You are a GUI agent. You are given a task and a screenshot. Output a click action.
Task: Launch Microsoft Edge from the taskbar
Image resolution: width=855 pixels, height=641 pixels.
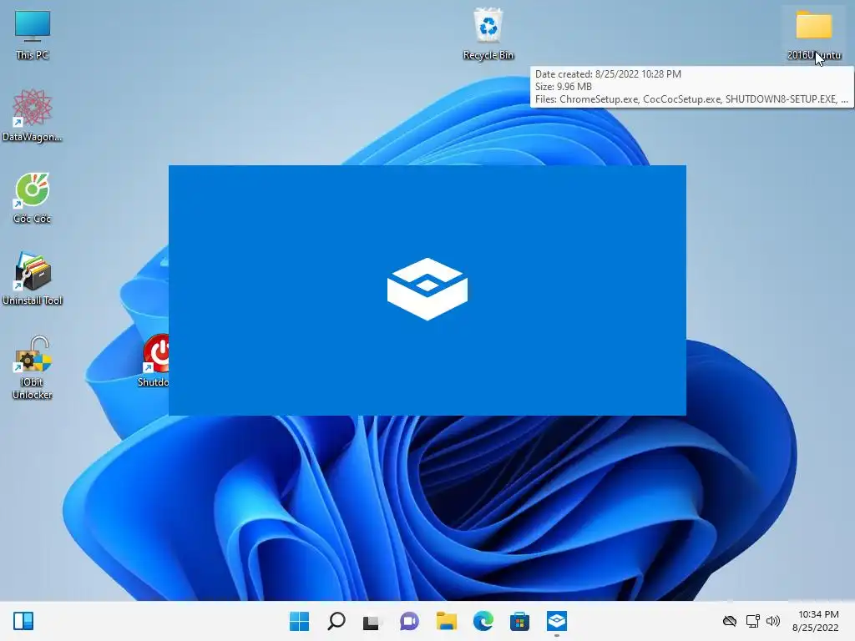(x=483, y=621)
